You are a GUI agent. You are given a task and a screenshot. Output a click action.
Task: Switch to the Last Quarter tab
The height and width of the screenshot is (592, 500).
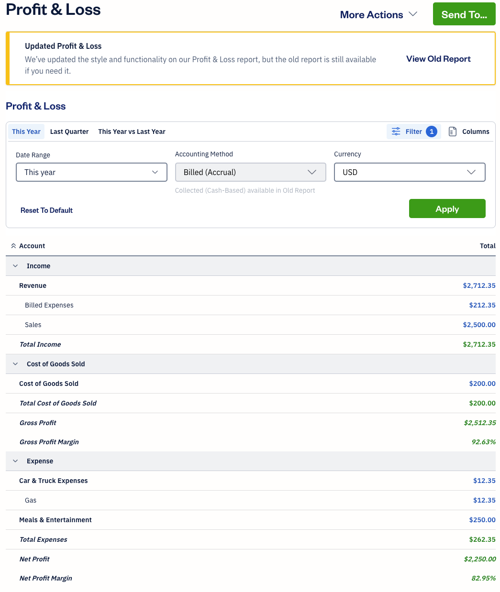click(x=69, y=132)
